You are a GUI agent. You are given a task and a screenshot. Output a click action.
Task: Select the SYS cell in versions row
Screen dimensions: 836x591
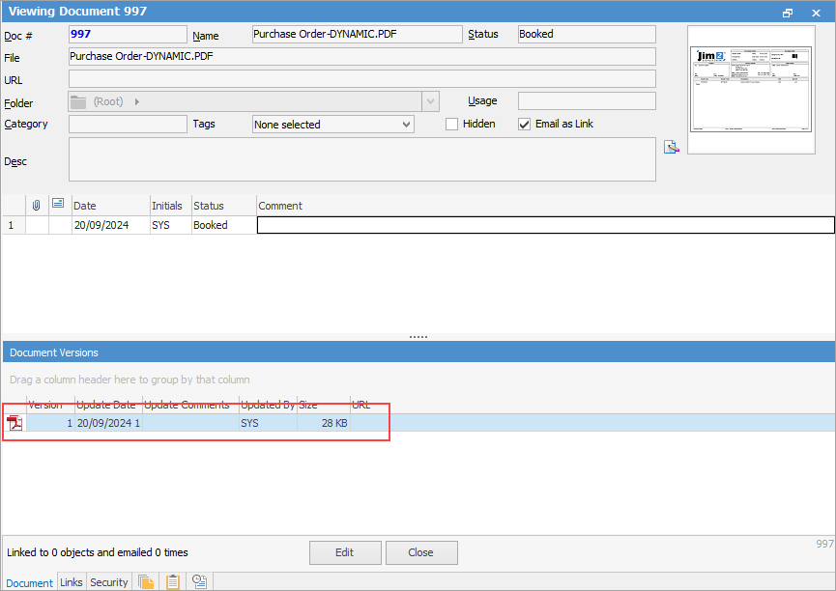(x=268, y=423)
